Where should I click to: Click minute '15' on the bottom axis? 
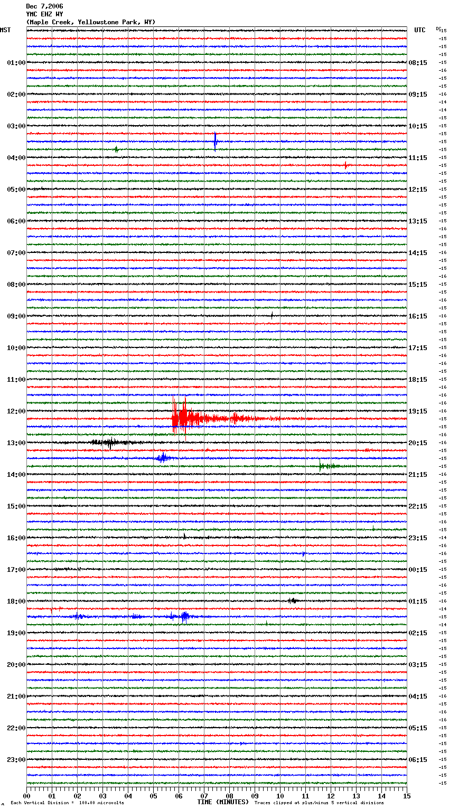[x=407, y=796]
